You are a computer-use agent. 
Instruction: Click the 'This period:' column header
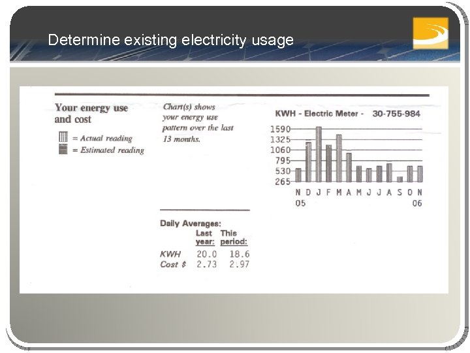click(x=234, y=237)
